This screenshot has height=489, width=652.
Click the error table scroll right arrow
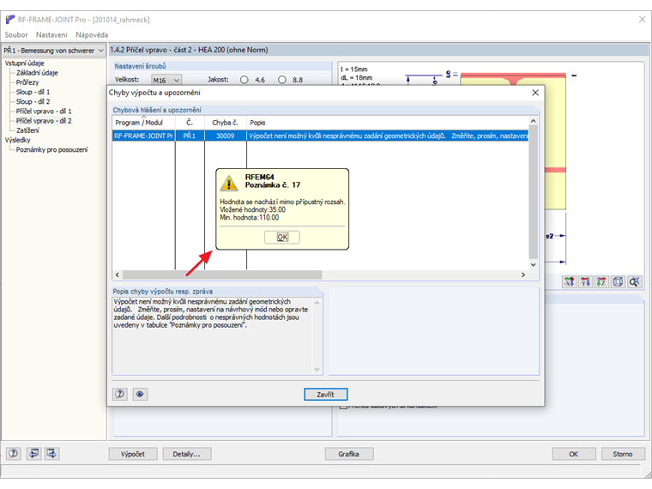[523, 275]
